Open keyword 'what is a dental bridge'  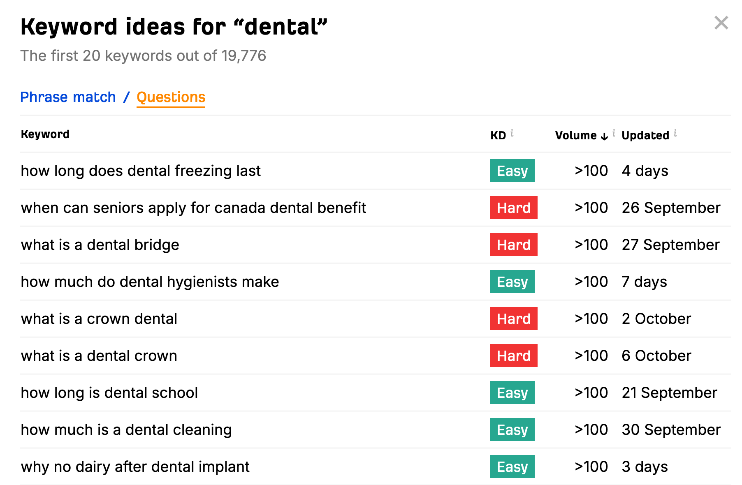[100, 245]
